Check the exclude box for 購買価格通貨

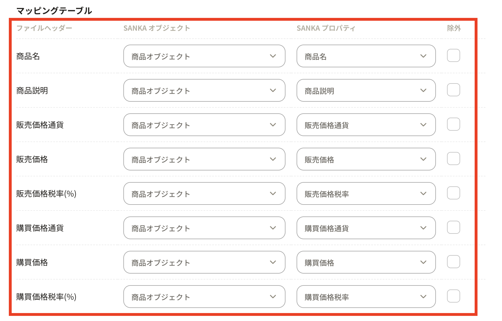click(453, 227)
